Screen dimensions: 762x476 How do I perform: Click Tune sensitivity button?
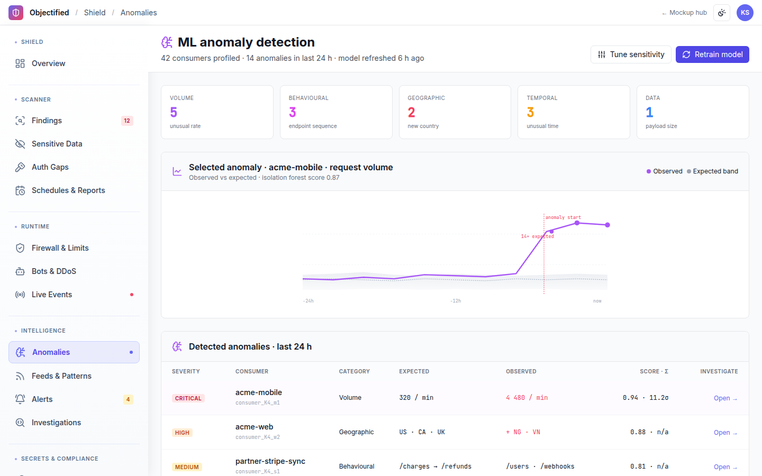[x=631, y=54]
